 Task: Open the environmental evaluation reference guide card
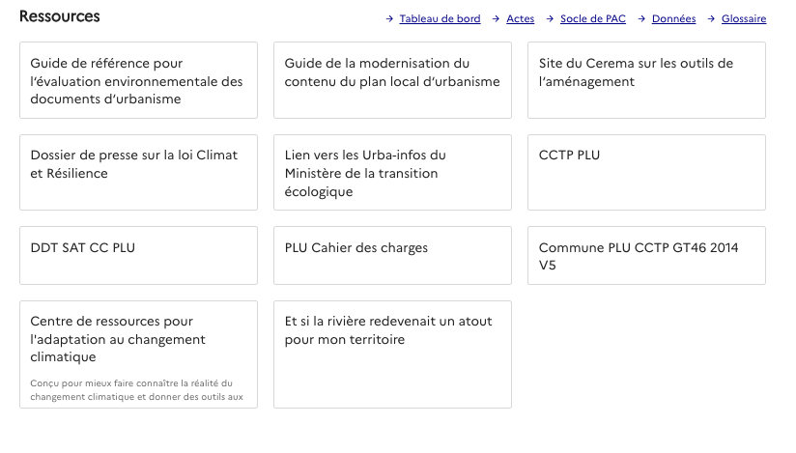coord(138,80)
